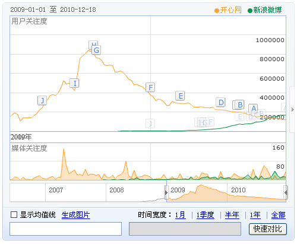Click the 用户关注度 chart label
This screenshot has height=244, width=297.
(x=29, y=21)
